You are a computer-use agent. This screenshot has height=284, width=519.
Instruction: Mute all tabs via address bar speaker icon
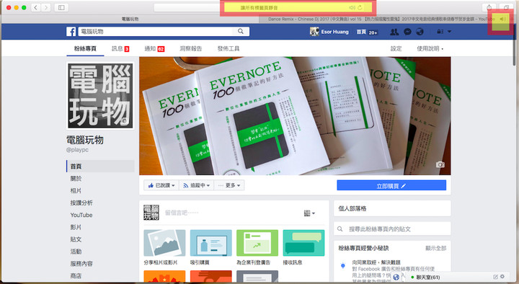click(352, 8)
